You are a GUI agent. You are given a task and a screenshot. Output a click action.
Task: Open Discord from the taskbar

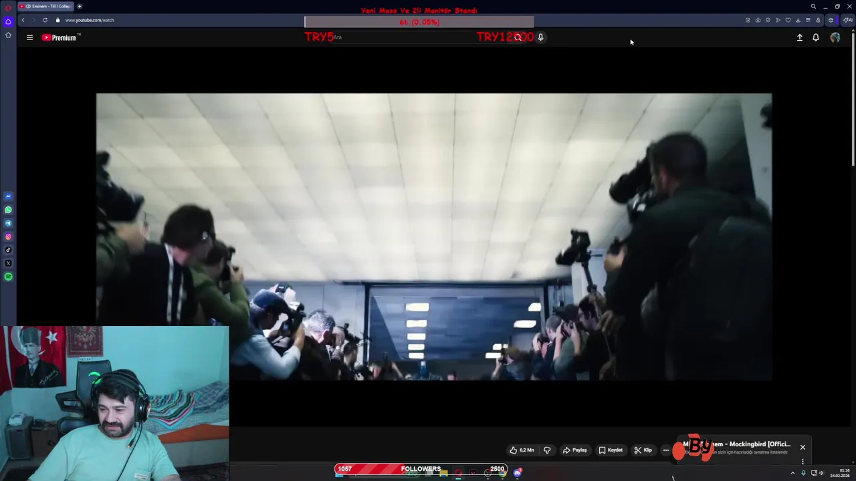(517, 473)
